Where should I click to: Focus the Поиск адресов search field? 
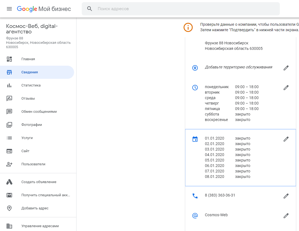[x=180, y=9]
